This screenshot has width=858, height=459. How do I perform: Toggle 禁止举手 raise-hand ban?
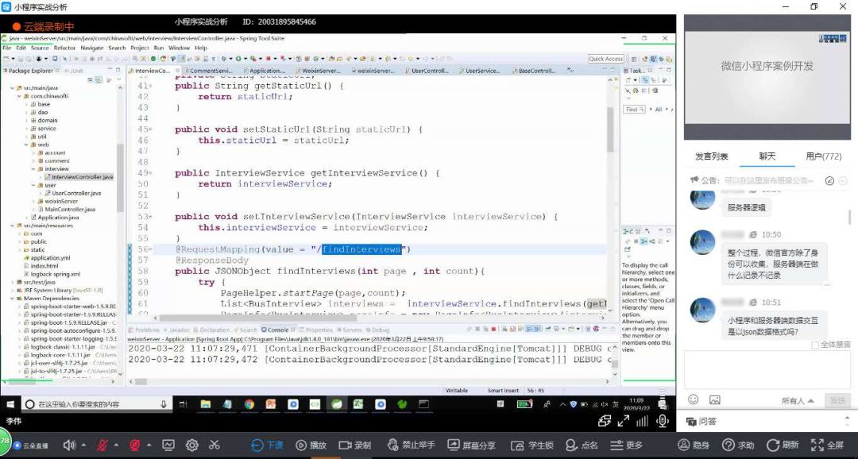click(411, 445)
